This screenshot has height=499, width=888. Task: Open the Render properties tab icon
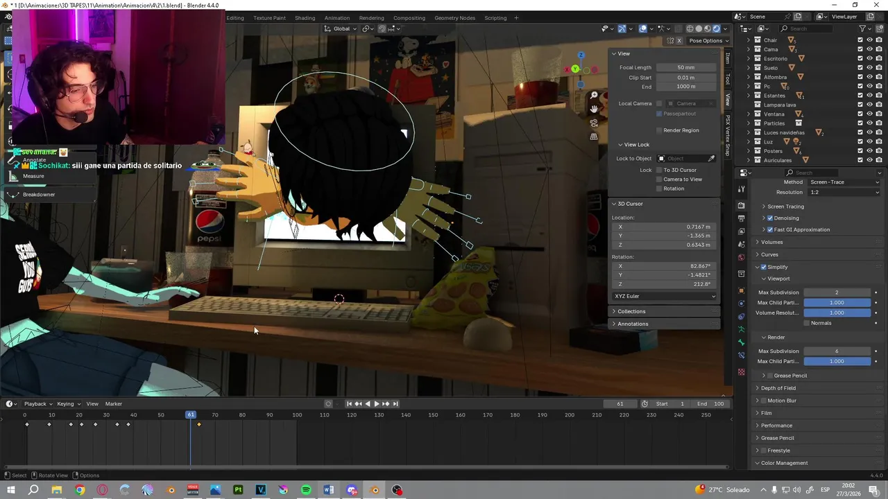coord(741,206)
